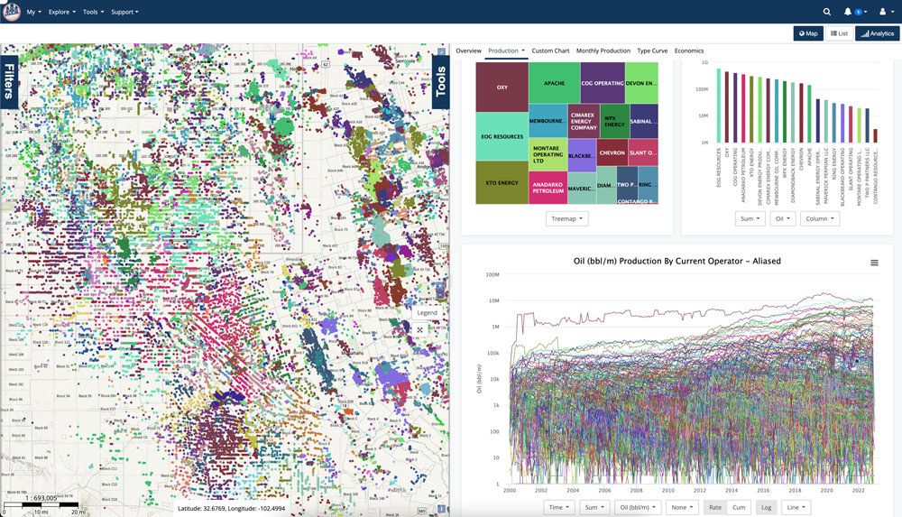Switch to the Type Curve tab

(652, 51)
